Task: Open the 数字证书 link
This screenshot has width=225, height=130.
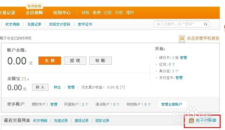Action: (x=85, y=24)
